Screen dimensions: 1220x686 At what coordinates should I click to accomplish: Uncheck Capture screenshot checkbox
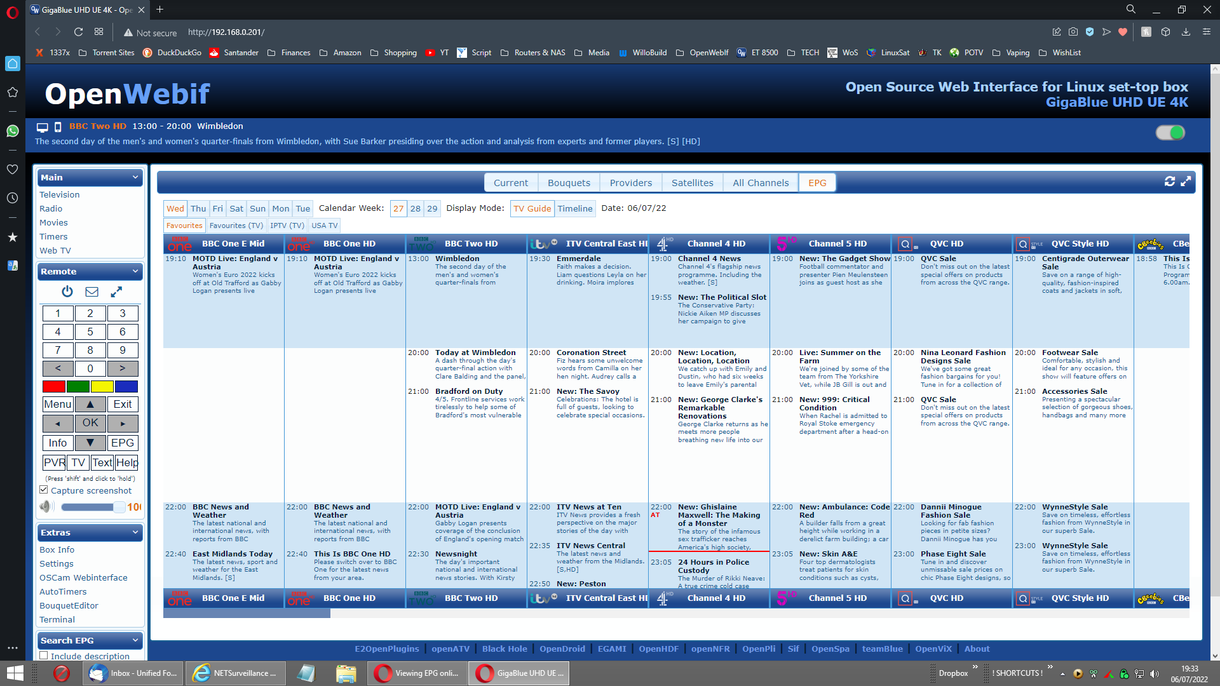[x=44, y=490]
